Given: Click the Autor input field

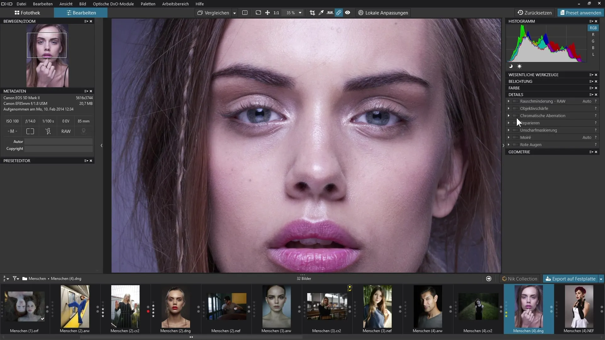Looking at the screenshot, I should click(x=59, y=142).
